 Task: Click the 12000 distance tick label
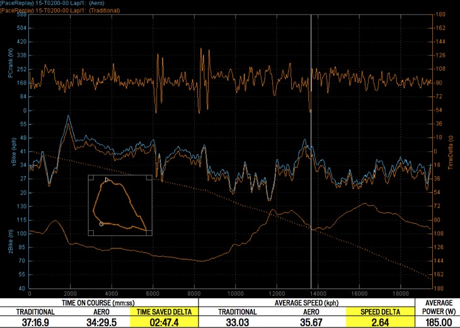tap(277, 294)
